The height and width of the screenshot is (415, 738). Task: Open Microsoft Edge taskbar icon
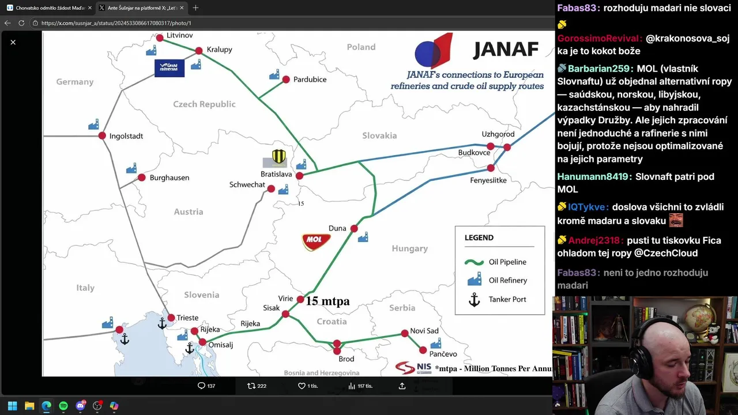pos(46,406)
